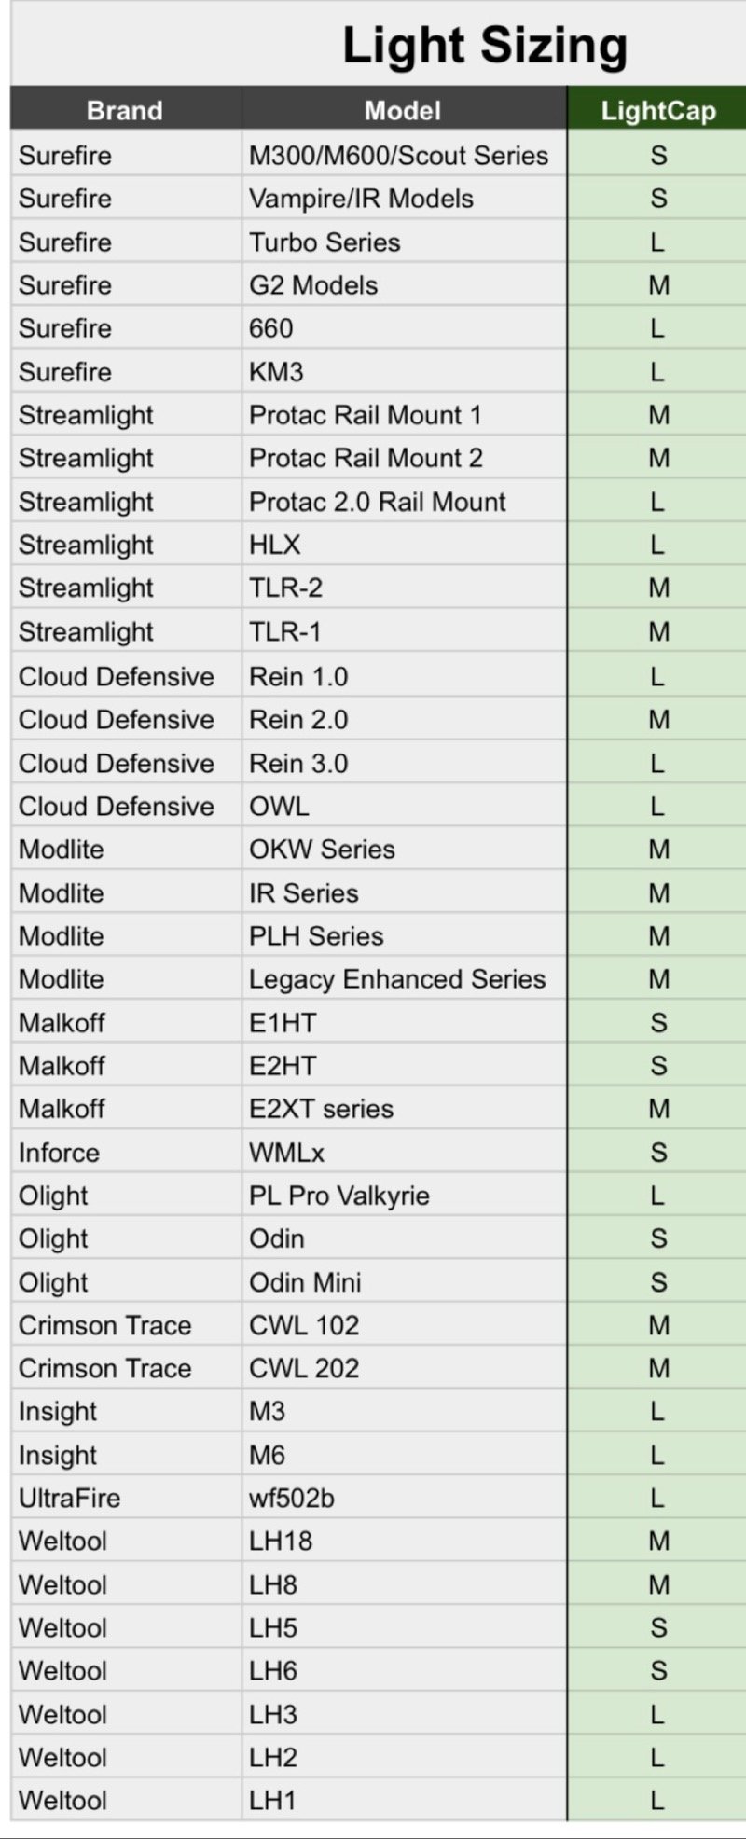746x1839 pixels.
Task: Click the Inforce brand cell
Action: (59, 1153)
